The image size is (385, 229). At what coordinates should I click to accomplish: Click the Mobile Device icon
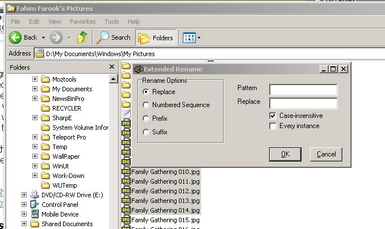[x=35, y=214]
